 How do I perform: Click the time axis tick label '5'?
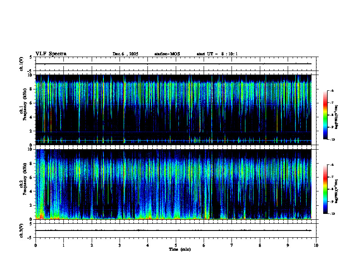(176, 245)
